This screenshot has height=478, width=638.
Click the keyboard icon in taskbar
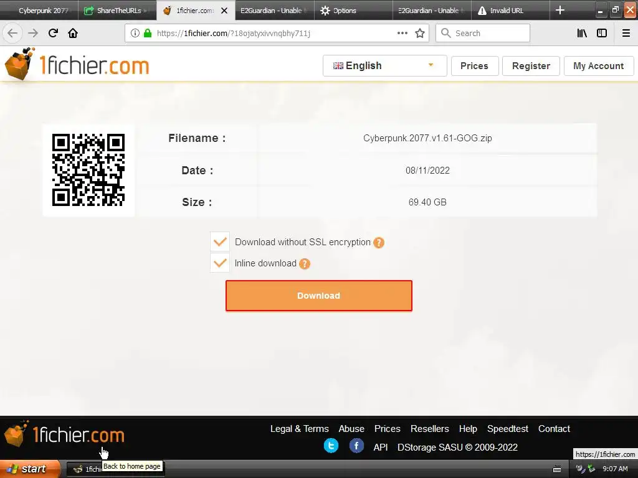[x=557, y=469]
